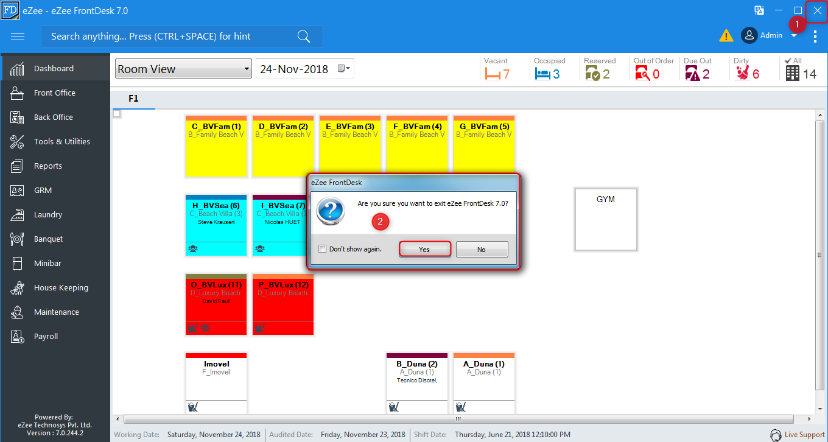Select the H_BVSea (6) room tile
This screenshot has width=828, height=442.
pos(216,225)
